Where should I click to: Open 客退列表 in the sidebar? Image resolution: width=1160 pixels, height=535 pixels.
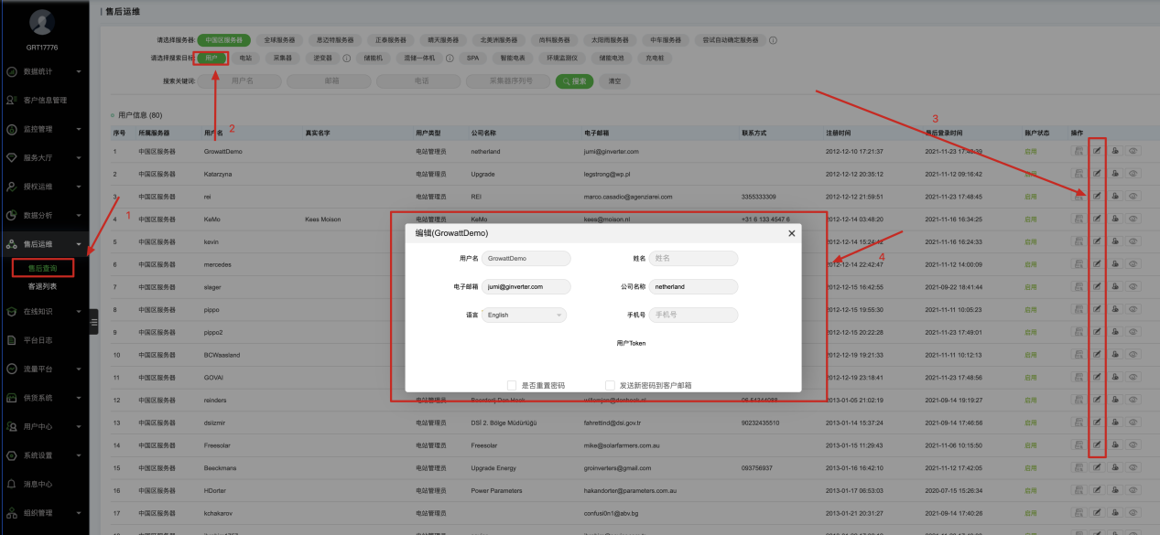coord(43,286)
